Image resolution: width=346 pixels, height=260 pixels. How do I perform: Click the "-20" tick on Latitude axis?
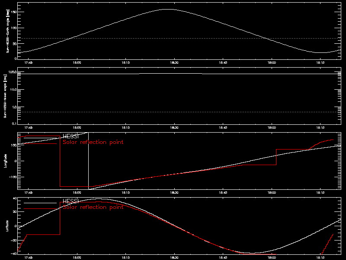click(14, 240)
